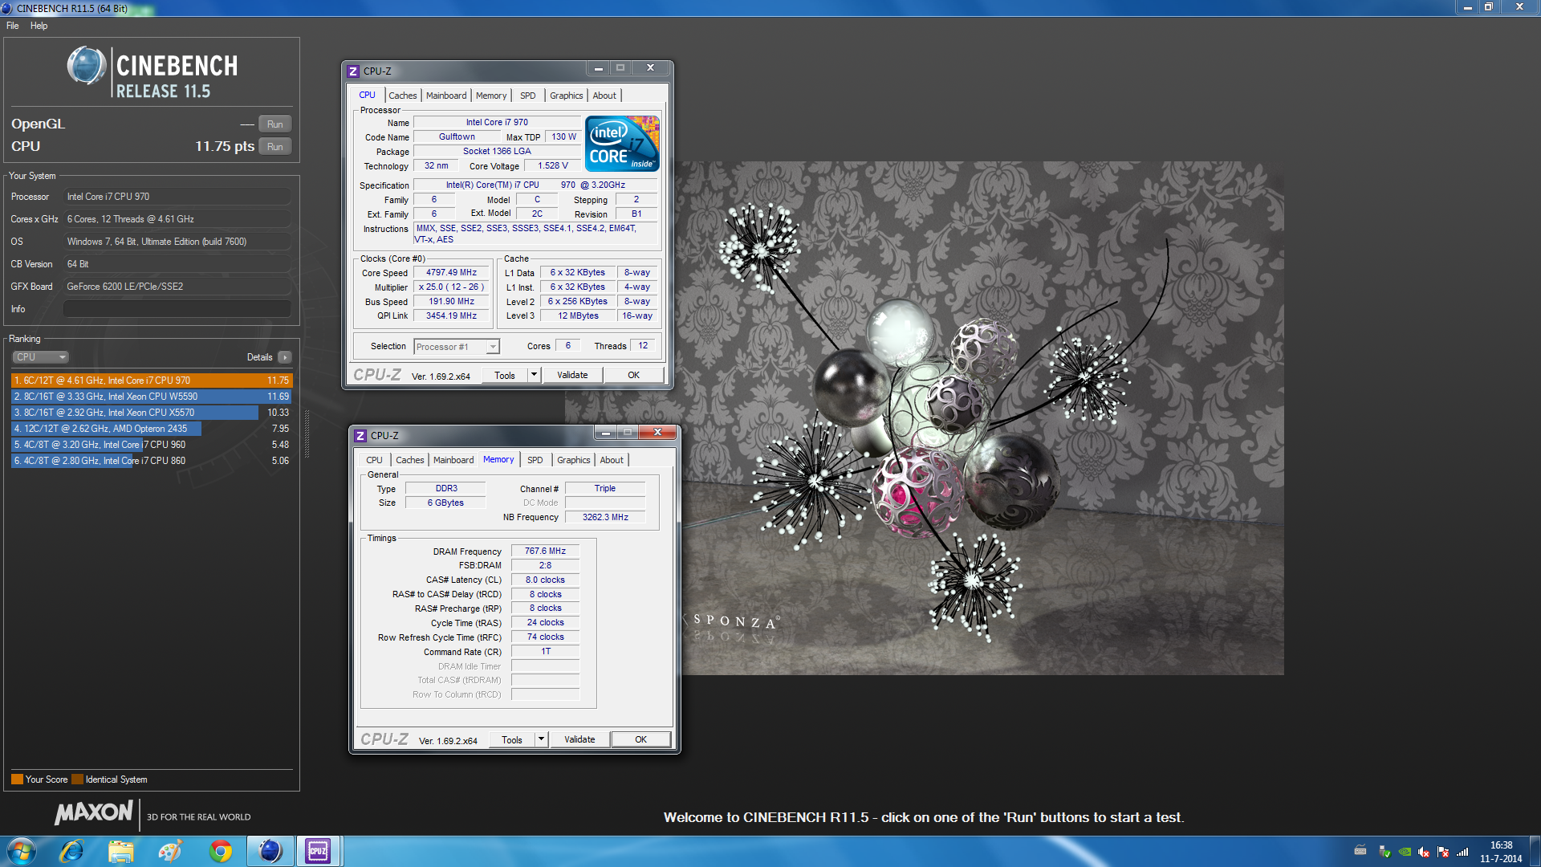Click Validate in upper CPU-Z window
The height and width of the screenshot is (867, 1541).
(572, 375)
